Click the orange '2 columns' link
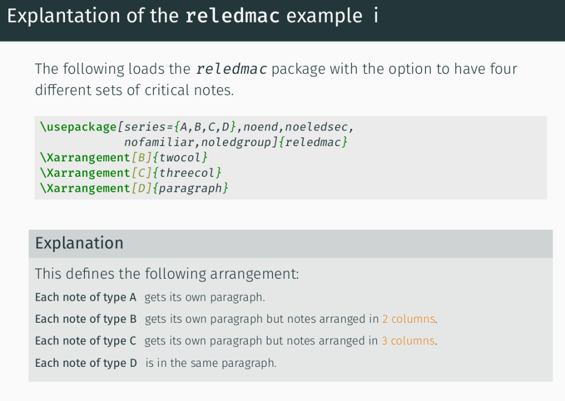This screenshot has height=401, width=565. (408, 319)
